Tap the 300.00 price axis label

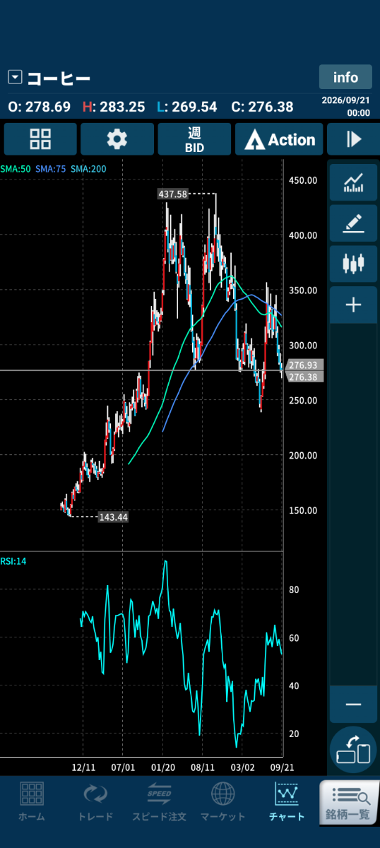(302, 346)
